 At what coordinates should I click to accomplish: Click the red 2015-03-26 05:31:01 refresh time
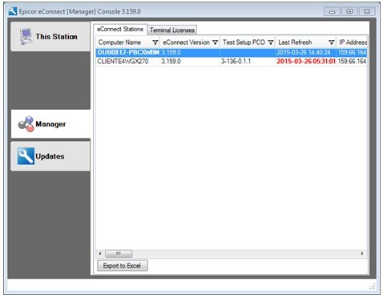(306, 62)
